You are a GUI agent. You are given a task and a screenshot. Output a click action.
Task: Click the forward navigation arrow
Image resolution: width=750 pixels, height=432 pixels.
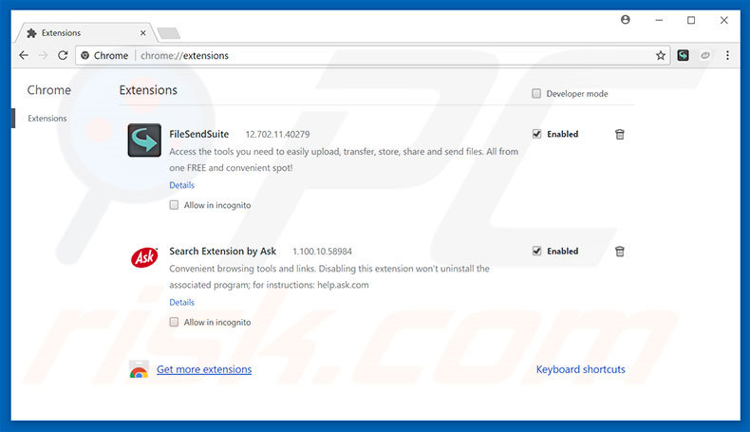point(43,55)
